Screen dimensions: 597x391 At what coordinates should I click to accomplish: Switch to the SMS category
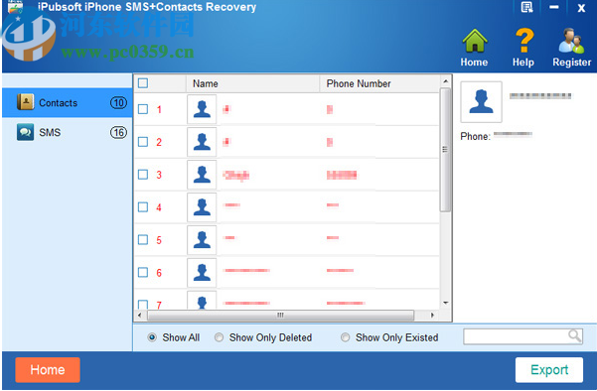coord(67,132)
